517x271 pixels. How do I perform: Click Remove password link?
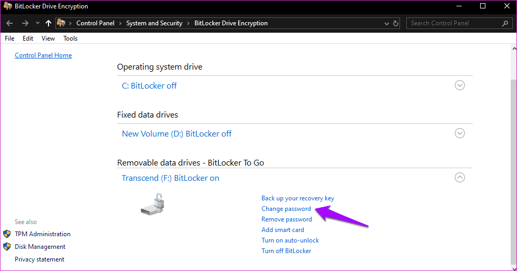287,219
